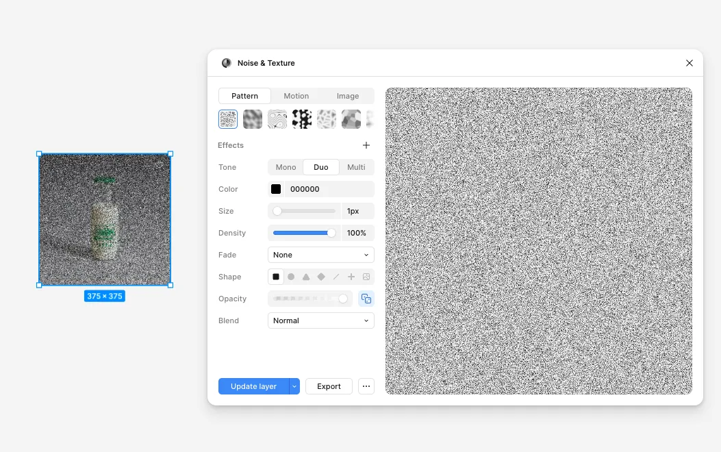Viewport: 721px width, 452px height.
Task: Choose the circle shape
Action: (x=291, y=277)
